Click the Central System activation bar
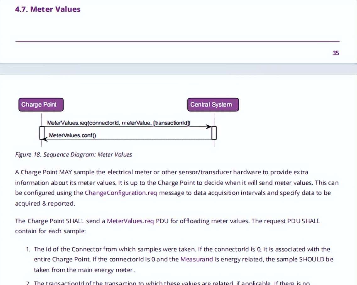The height and width of the screenshot is (285, 357). click(214, 133)
